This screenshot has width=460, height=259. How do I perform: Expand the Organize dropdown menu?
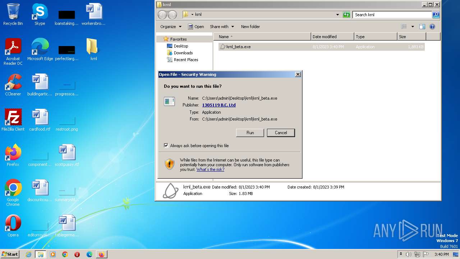click(171, 27)
